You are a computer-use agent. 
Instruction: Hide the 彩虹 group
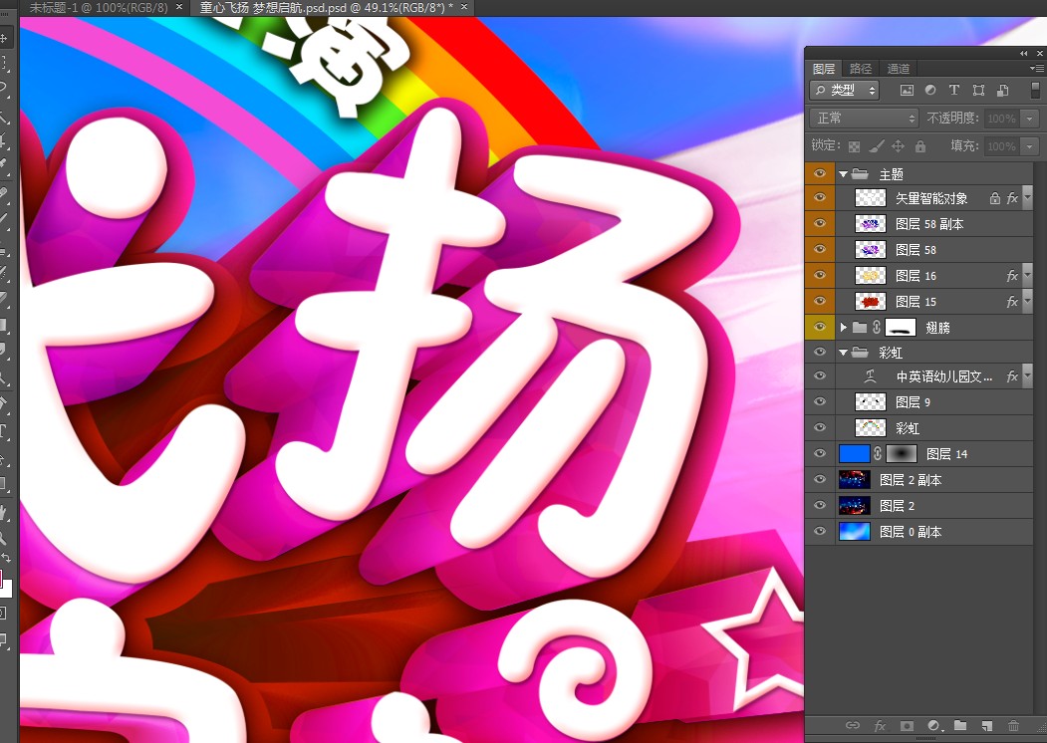[820, 352]
